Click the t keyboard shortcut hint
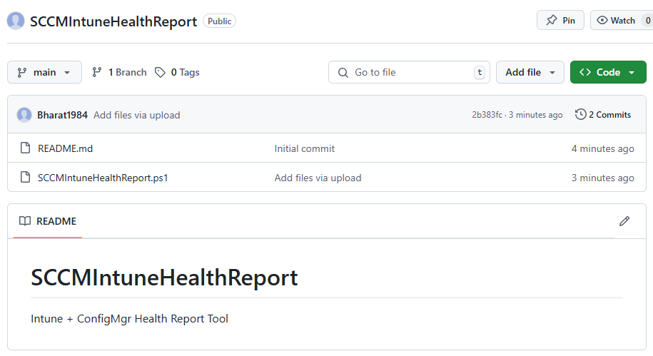This screenshot has width=653, height=356. [480, 73]
